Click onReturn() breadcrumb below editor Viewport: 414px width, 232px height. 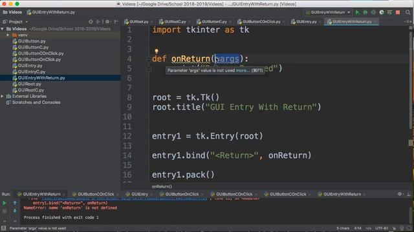tap(162, 186)
